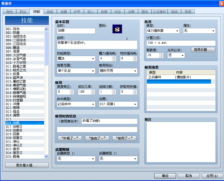
Task: Open the 使用场合 dropdown
Action: coord(118,71)
